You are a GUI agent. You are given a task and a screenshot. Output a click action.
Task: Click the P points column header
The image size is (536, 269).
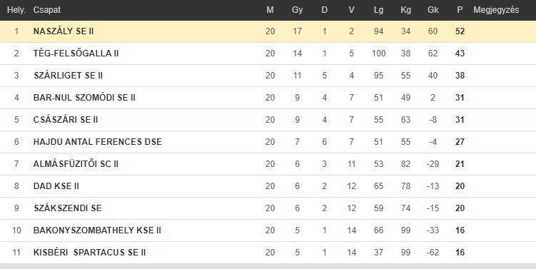point(460,10)
